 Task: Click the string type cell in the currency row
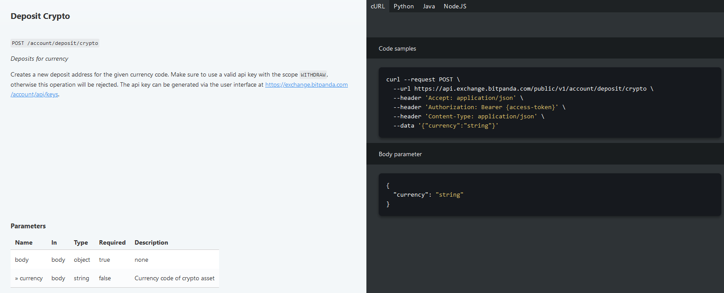pos(81,278)
